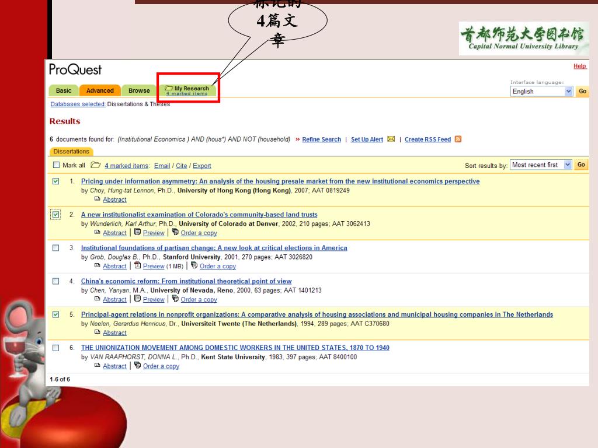Image resolution: width=598 pixels, height=448 pixels.
Task: Click the Cite link for marked items
Action: (x=182, y=166)
